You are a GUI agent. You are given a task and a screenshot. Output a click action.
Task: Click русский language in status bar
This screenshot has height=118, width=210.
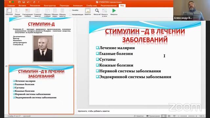tap(27, 116)
